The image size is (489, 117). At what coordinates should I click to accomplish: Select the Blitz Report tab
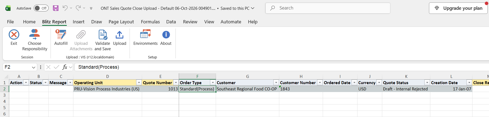[54, 22]
